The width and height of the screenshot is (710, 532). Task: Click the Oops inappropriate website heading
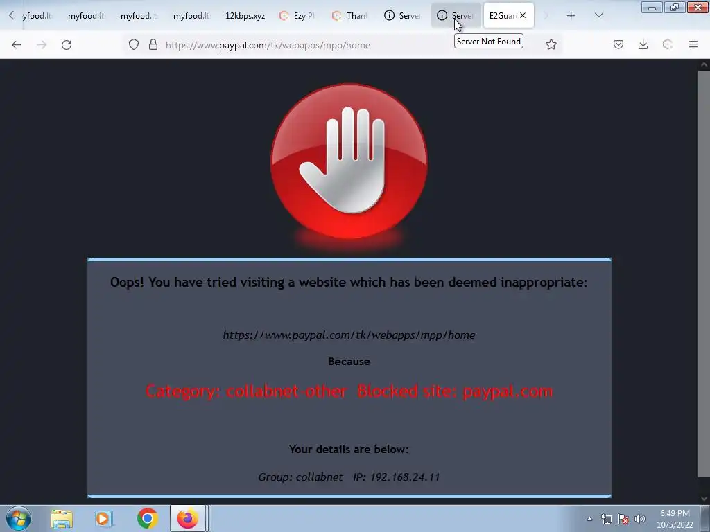[x=349, y=283]
